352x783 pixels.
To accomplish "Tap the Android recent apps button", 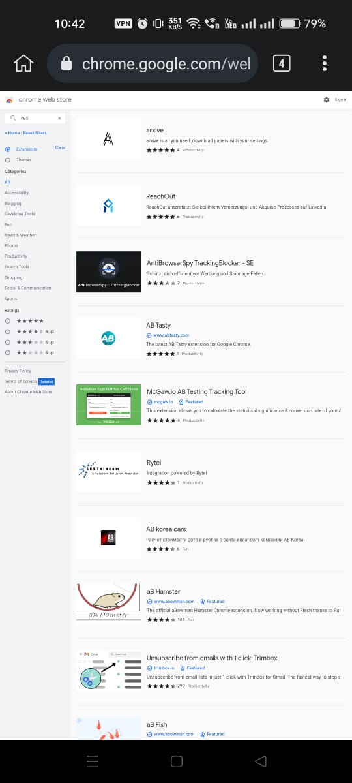I will click(x=93, y=761).
